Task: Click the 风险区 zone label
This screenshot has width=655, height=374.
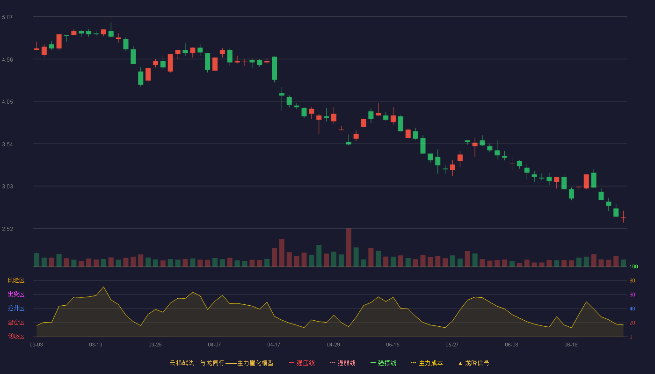Action: (x=16, y=280)
